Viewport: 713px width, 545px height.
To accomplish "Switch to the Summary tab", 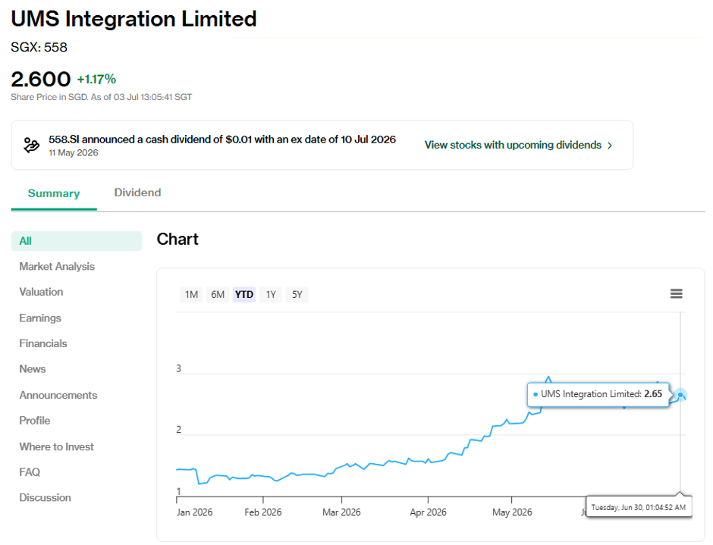I will point(54,193).
